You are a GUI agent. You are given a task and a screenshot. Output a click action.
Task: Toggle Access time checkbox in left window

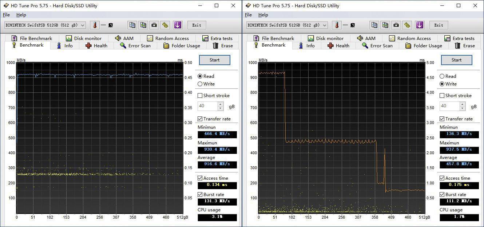click(x=200, y=178)
